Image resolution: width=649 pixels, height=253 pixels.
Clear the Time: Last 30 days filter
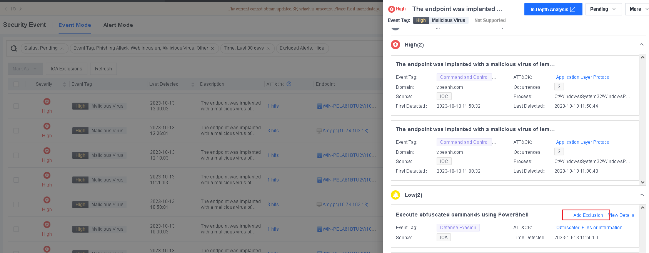(x=268, y=48)
